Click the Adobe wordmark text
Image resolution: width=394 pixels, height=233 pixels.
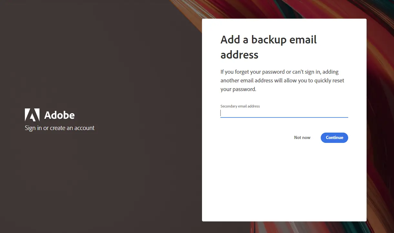point(59,115)
